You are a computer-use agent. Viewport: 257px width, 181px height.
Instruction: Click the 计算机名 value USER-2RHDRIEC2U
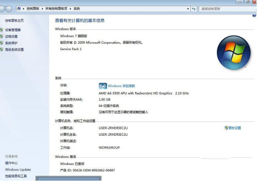point(113,128)
